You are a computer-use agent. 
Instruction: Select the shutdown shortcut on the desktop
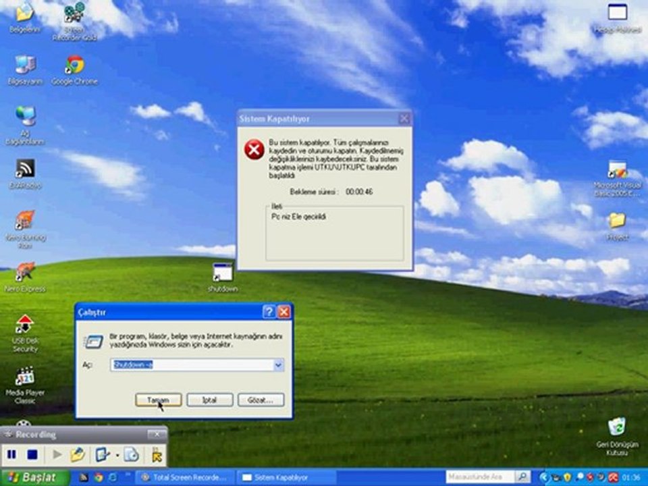pos(223,277)
